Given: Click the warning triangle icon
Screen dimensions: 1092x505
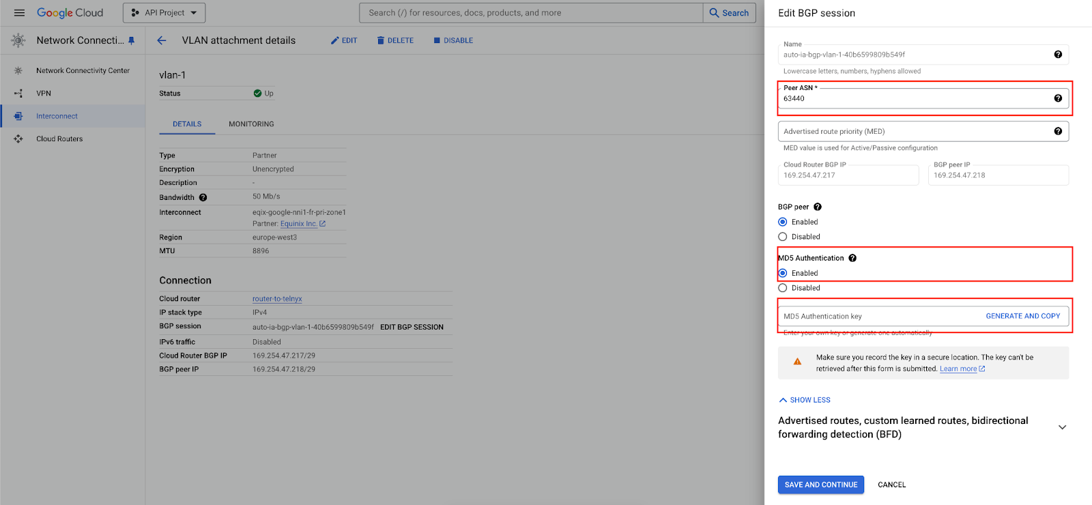Looking at the screenshot, I should point(797,362).
